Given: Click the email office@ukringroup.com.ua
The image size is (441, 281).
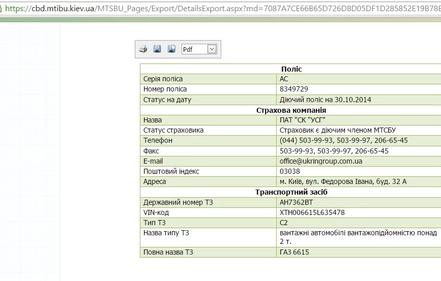Looking at the screenshot, I should tap(320, 161).
